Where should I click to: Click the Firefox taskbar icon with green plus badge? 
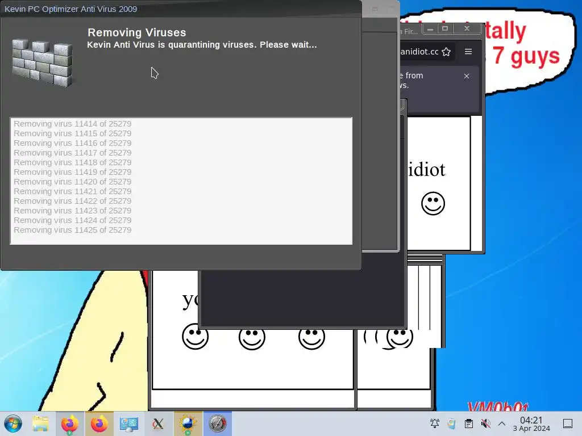pos(70,424)
